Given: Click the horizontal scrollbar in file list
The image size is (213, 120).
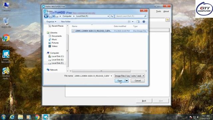Looking at the screenshot, I should 101,71.
